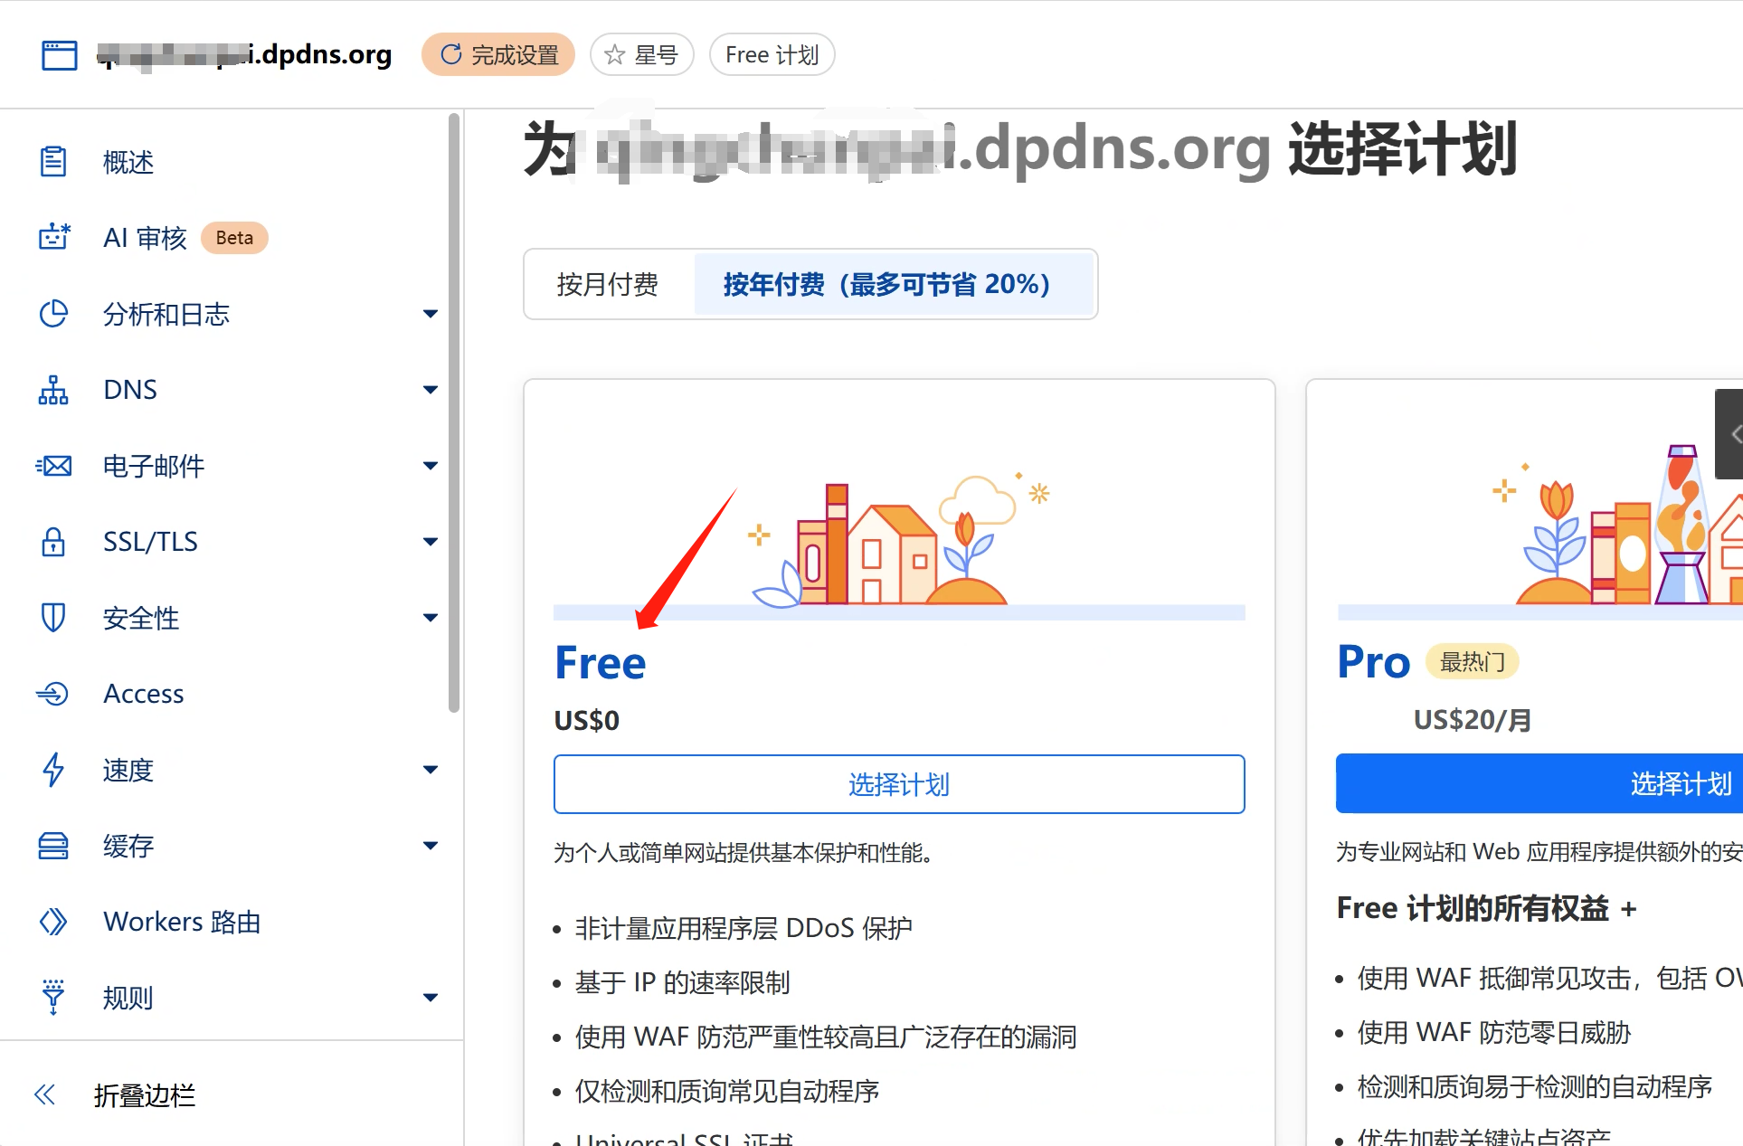
Task: Click the Overview (概述) clipboard icon
Action: pos(53,162)
